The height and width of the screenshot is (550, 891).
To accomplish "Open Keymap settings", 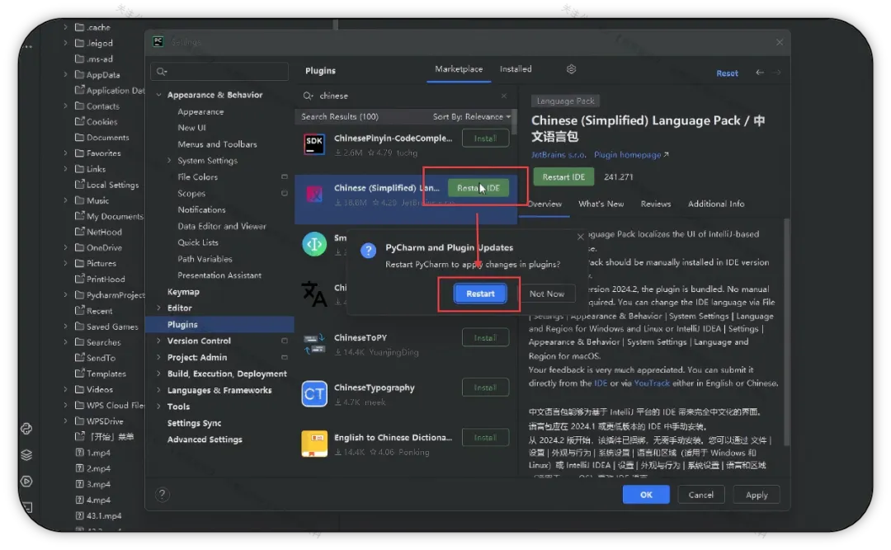I will coord(183,291).
